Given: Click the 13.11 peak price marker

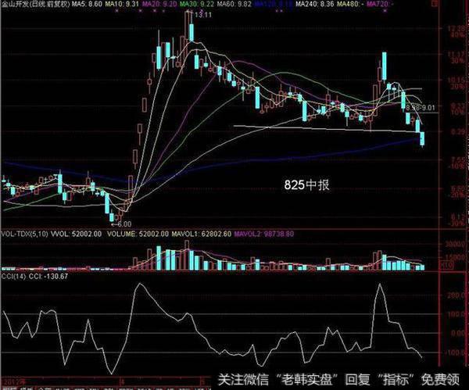Looking at the screenshot, I should coord(202,15).
